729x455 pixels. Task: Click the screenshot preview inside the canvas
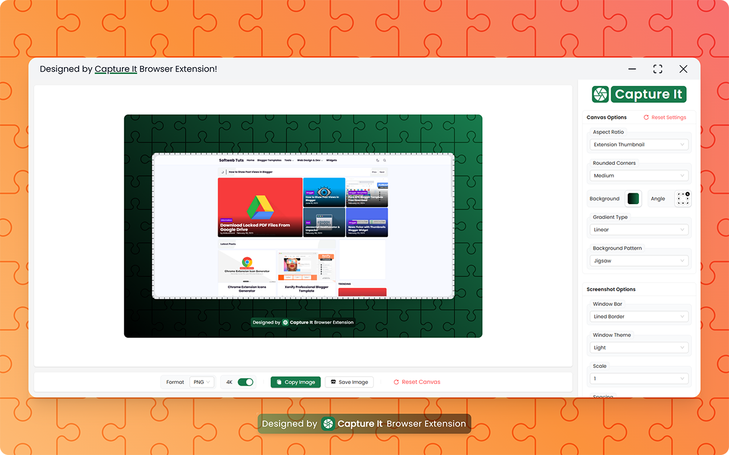pyautogui.click(x=302, y=226)
